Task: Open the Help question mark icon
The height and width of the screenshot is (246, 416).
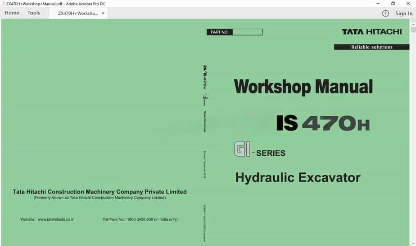Action: [385, 13]
